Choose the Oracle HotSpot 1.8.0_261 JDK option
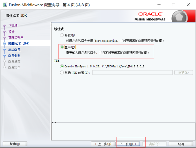 (x=62, y=67)
